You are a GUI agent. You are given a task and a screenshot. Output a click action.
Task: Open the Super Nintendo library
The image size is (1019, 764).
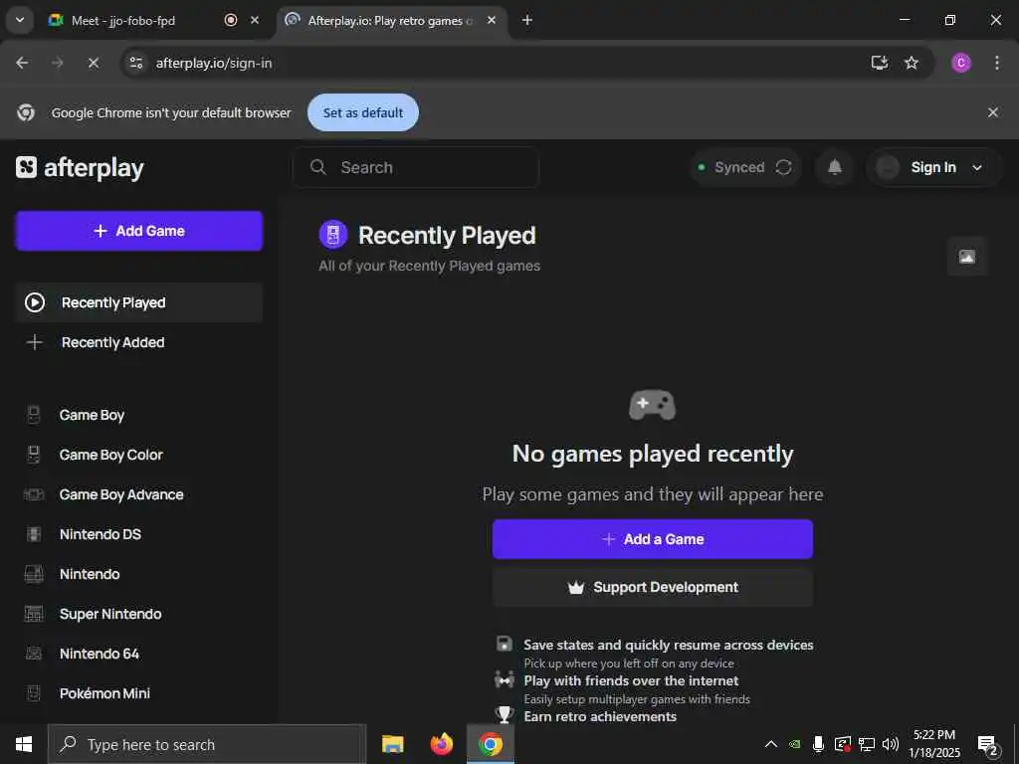click(139, 614)
